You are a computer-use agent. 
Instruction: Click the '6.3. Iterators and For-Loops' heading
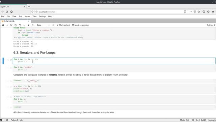click(x=34, y=53)
